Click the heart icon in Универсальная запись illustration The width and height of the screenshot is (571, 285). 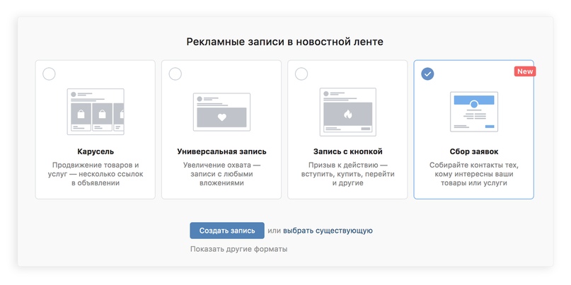pos(221,117)
